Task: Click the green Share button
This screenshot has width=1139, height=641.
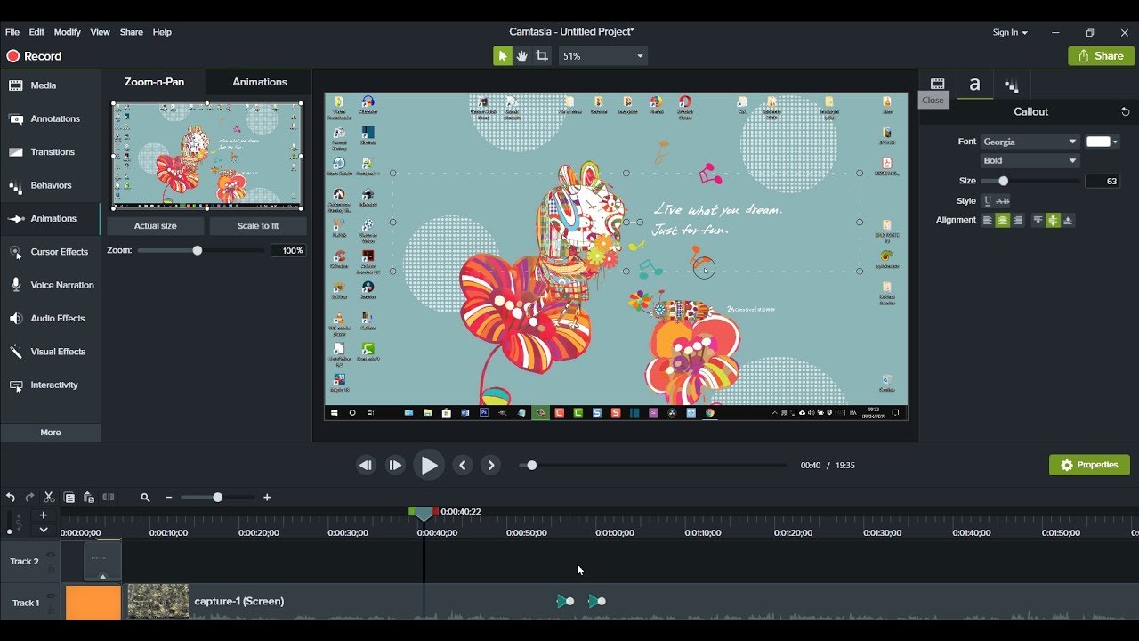Action: point(1102,55)
